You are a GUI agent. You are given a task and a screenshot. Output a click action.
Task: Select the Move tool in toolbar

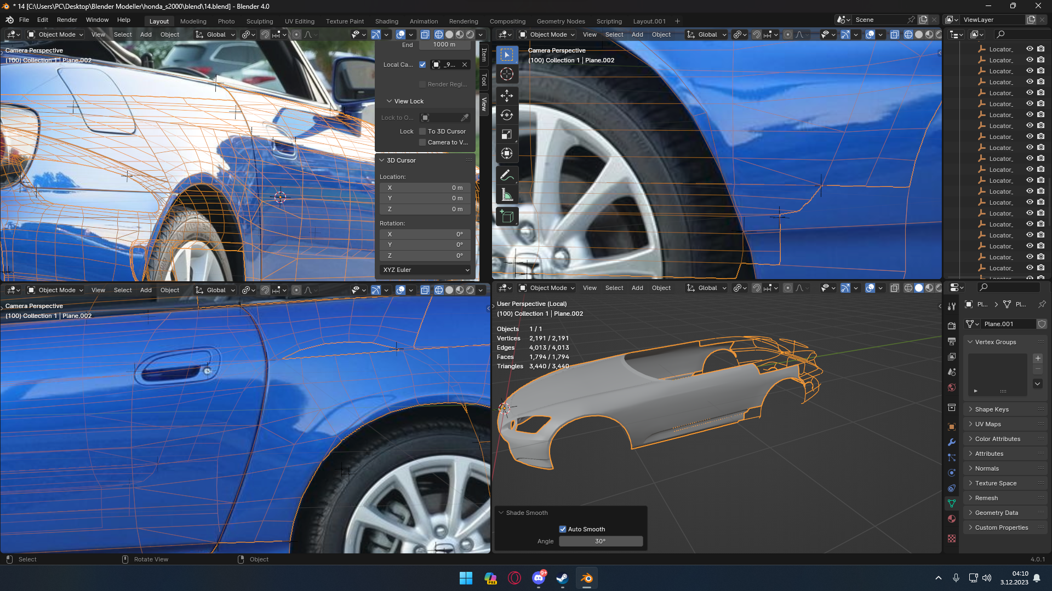[506, 96]
